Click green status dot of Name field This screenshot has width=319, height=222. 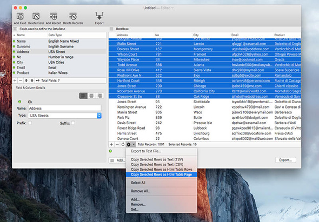[14, 41]
